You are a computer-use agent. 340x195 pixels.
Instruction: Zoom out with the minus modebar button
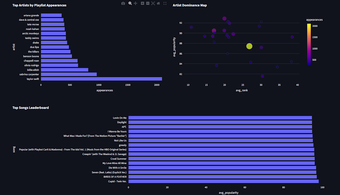[x=148, y=3]
